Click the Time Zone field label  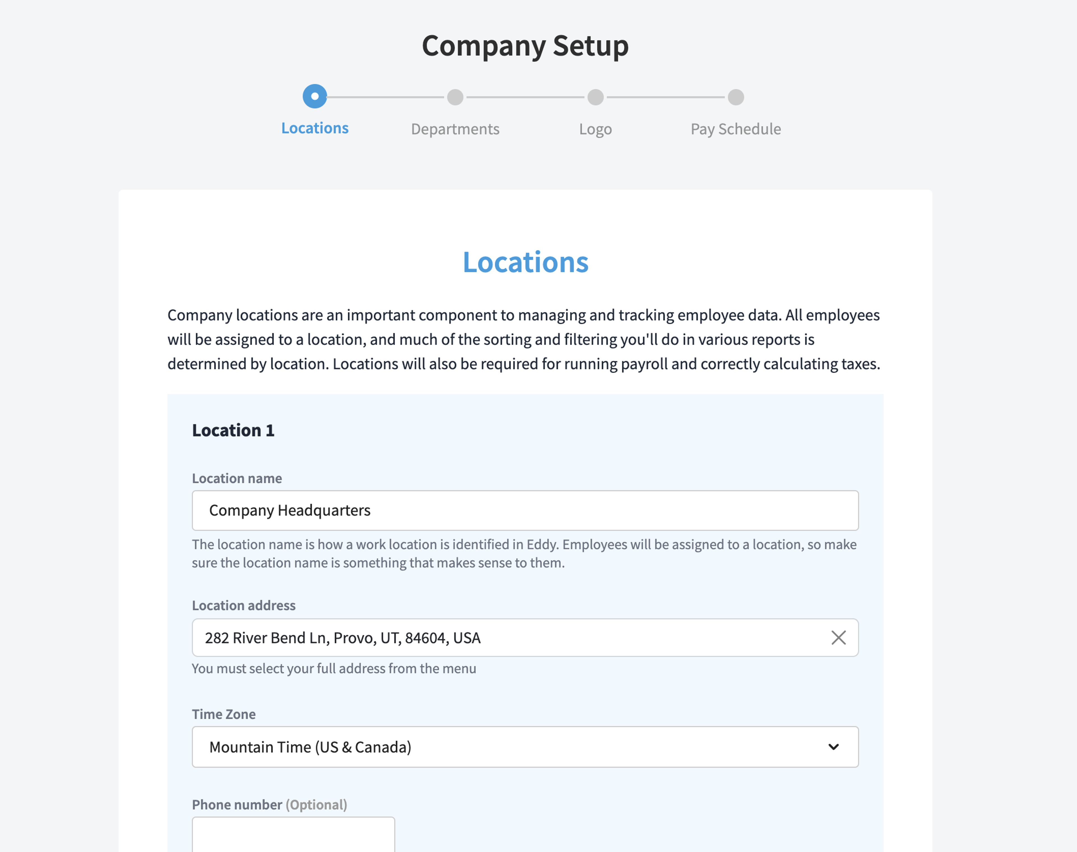(224, 714)
